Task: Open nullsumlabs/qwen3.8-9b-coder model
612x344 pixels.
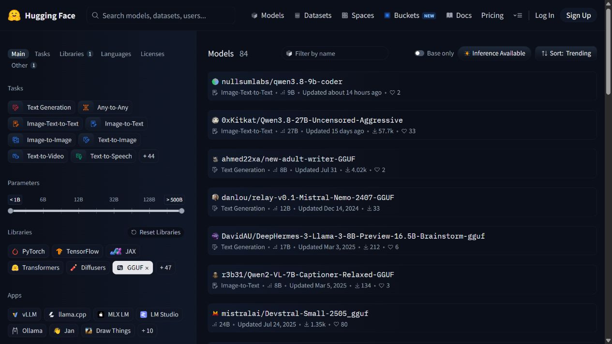Action: click(x=402, y=86)
